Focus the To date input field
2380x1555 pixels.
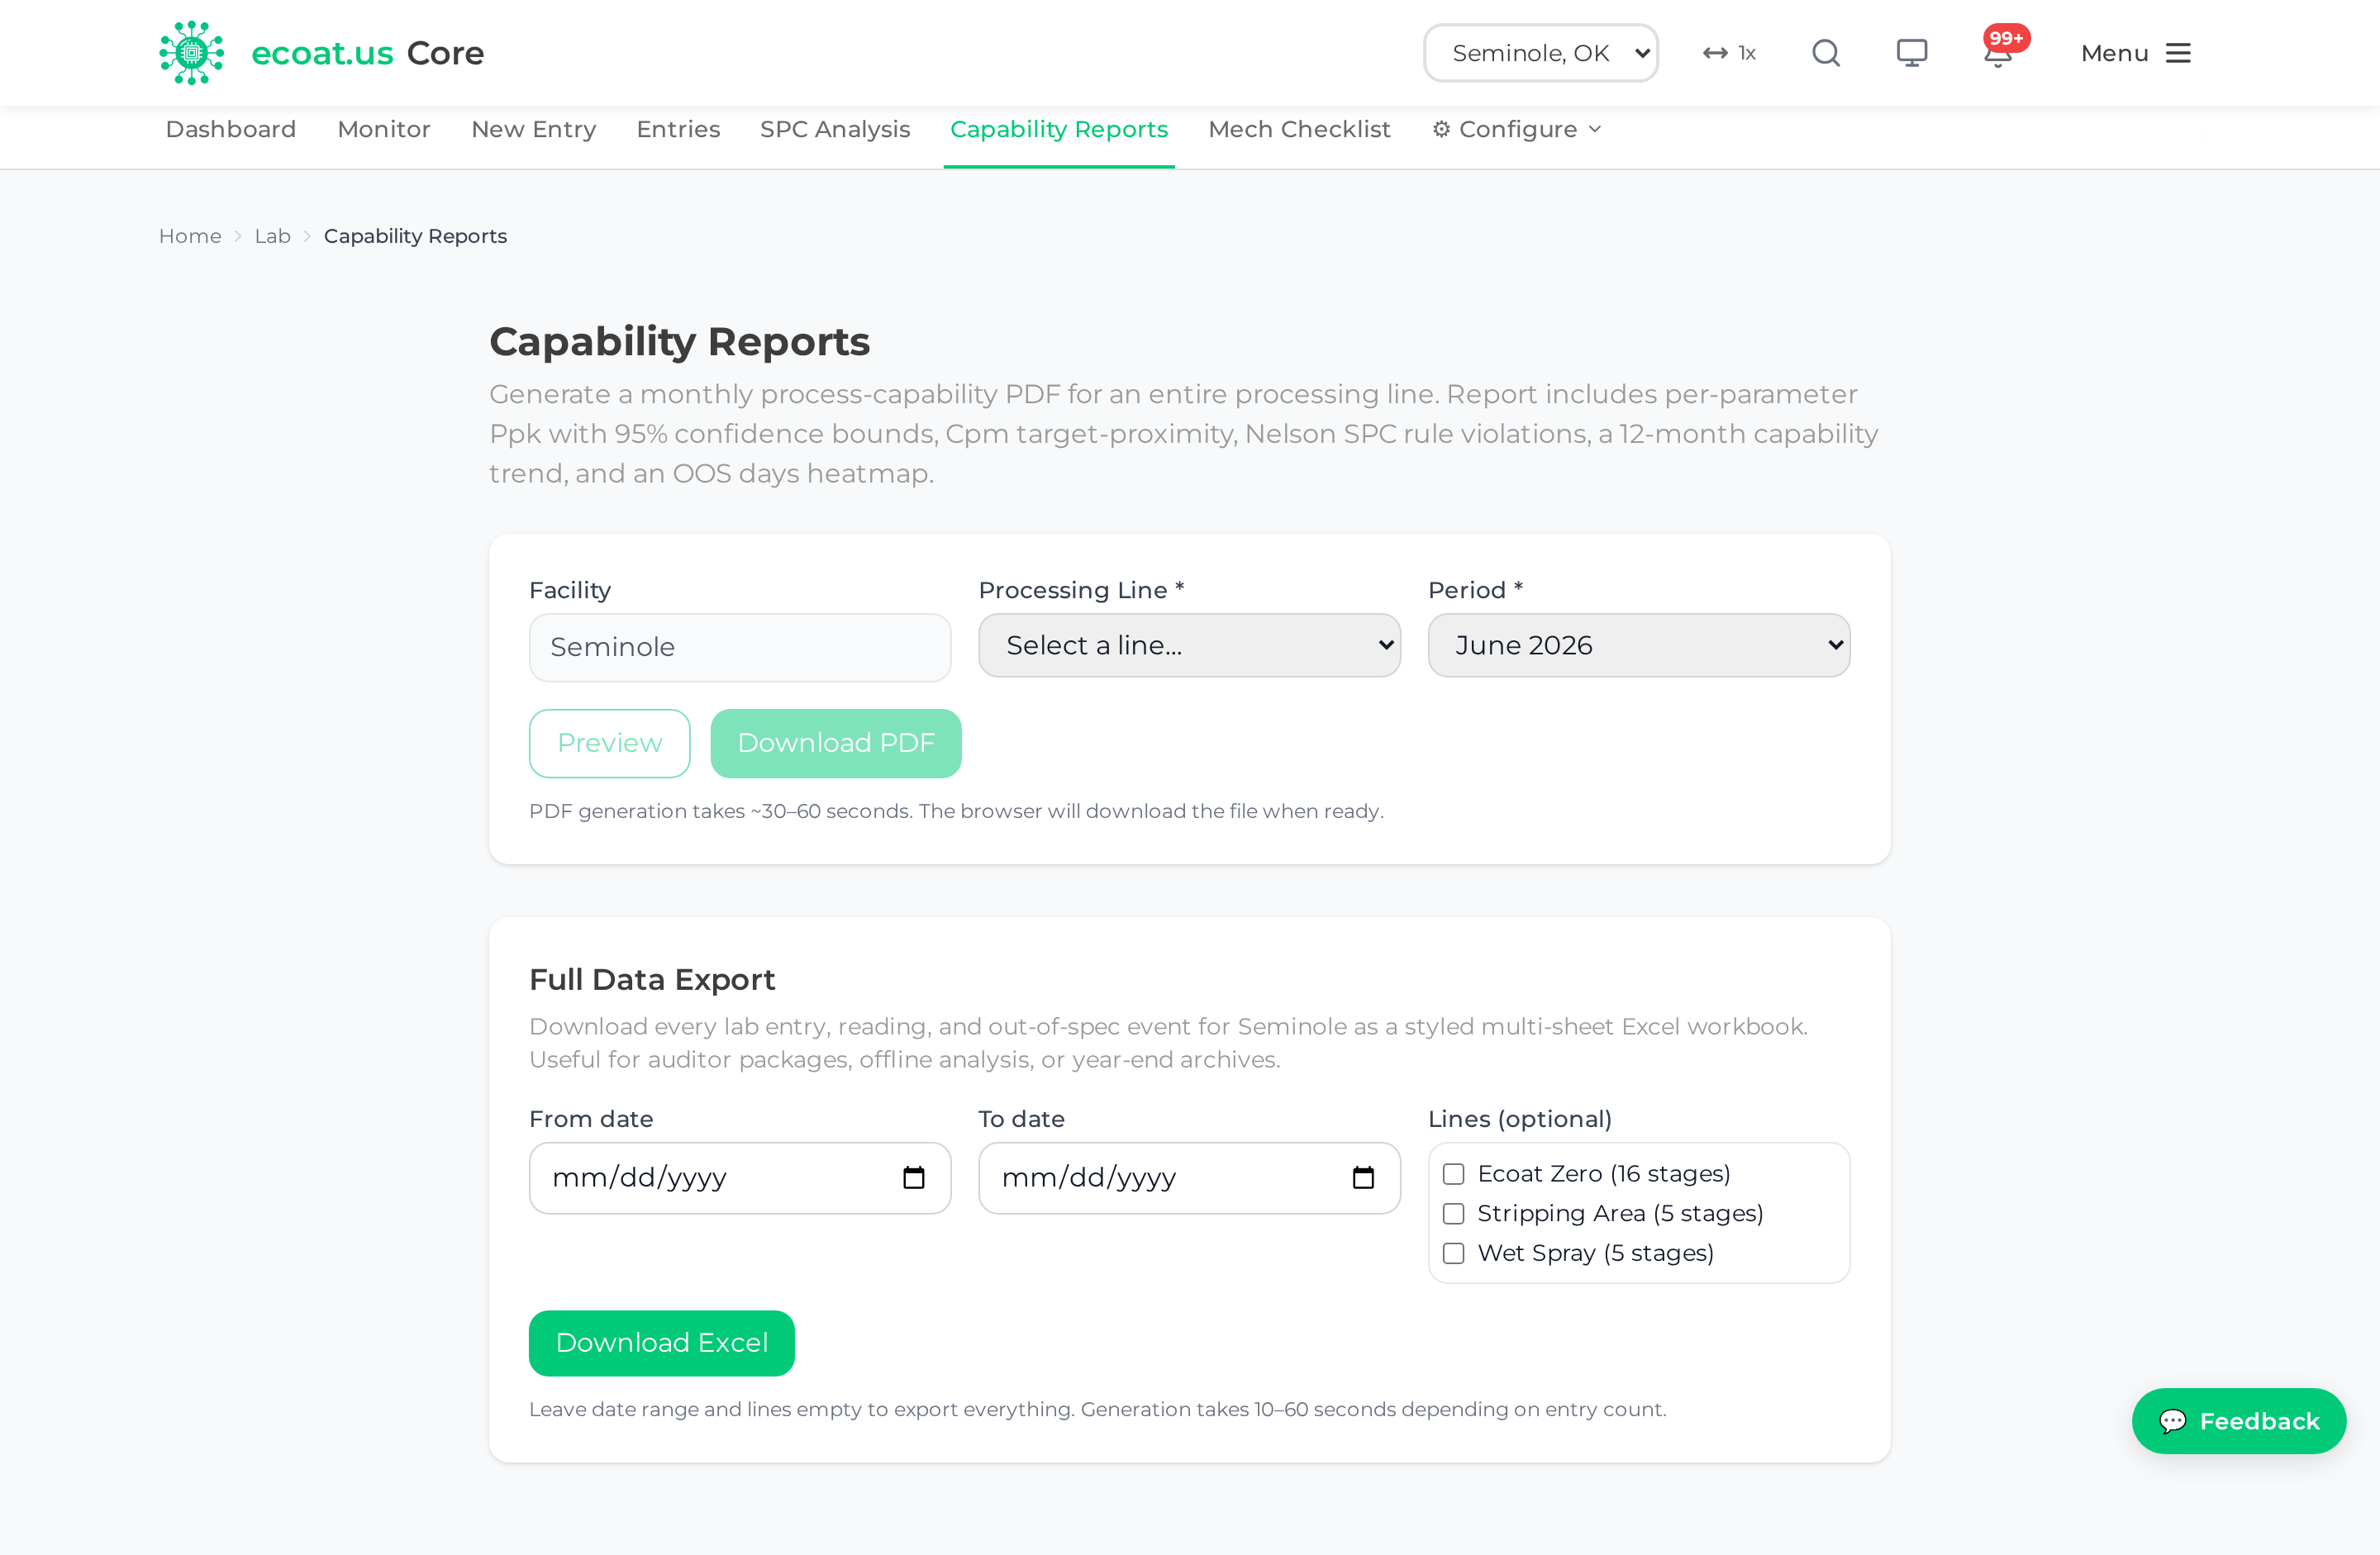[x=1189, y=1177]
